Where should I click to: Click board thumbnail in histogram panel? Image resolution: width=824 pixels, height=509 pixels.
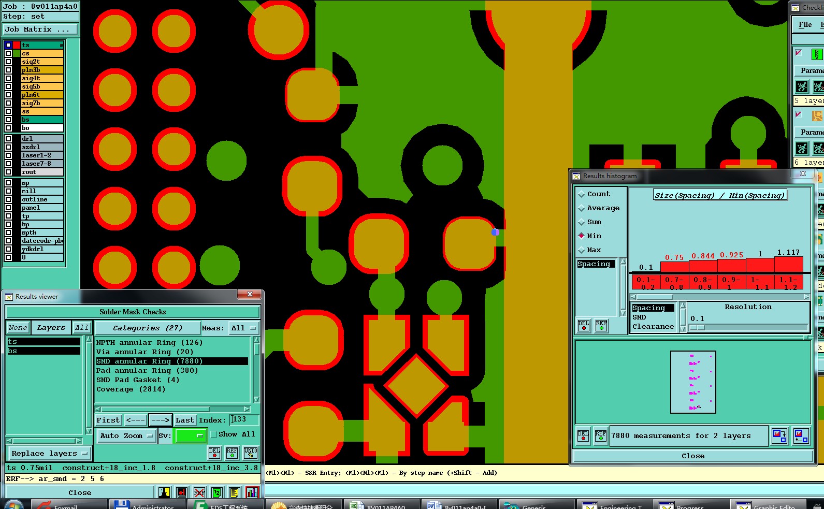(693, 382)
